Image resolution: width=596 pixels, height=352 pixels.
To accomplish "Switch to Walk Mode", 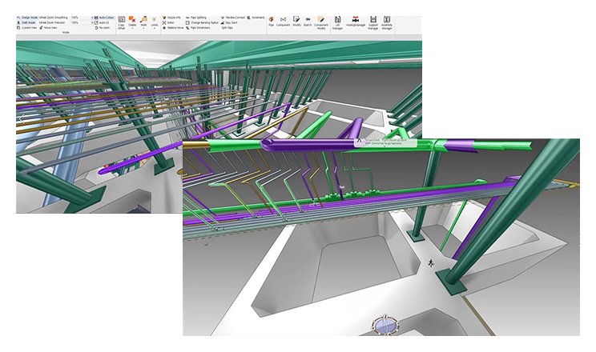I will pos(28,22).
